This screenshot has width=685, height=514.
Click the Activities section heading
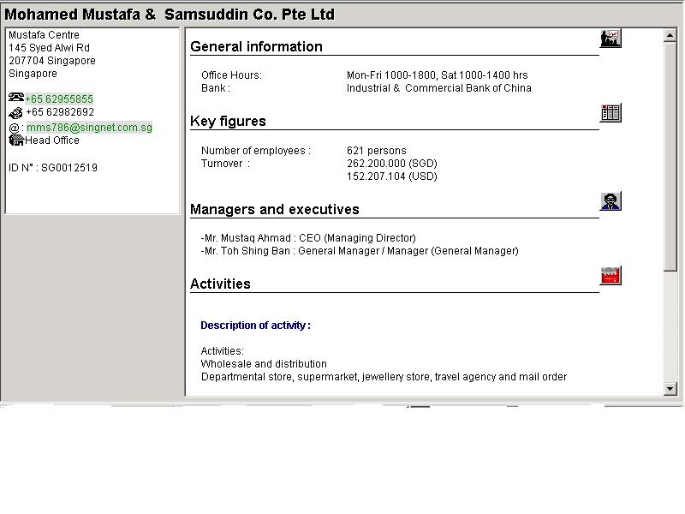(220, 284)
